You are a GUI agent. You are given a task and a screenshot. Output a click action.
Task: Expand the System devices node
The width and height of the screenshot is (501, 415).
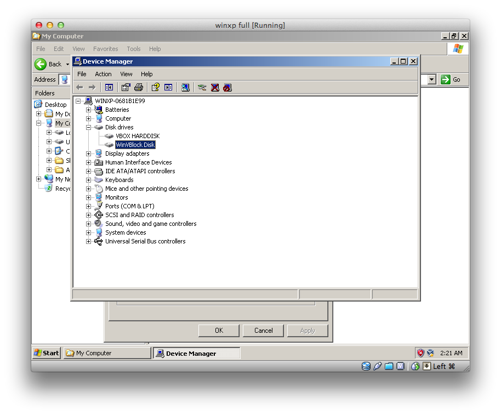point(88,232)
